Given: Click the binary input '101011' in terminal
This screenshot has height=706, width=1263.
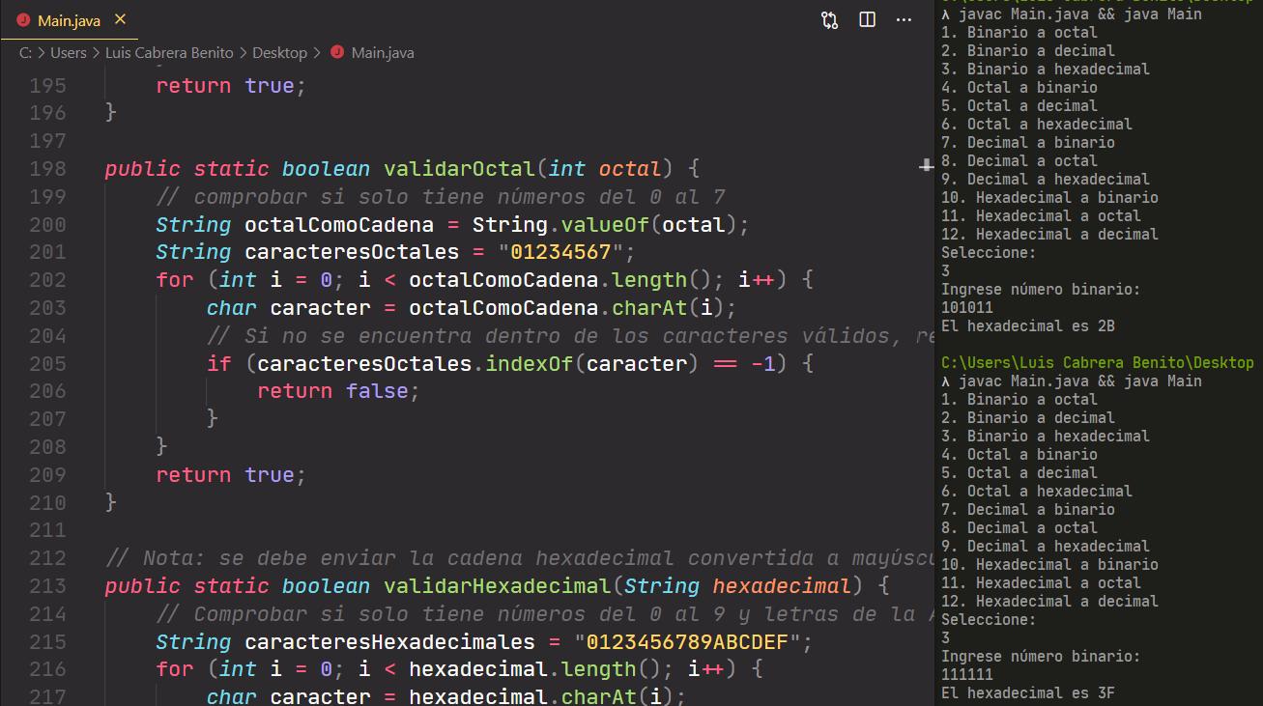Looking at the screenshot, I should pyautogui.click(x=967, y=308).
